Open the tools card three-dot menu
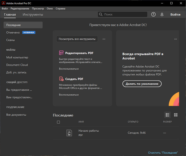186x156 pixels. (104, 39)
